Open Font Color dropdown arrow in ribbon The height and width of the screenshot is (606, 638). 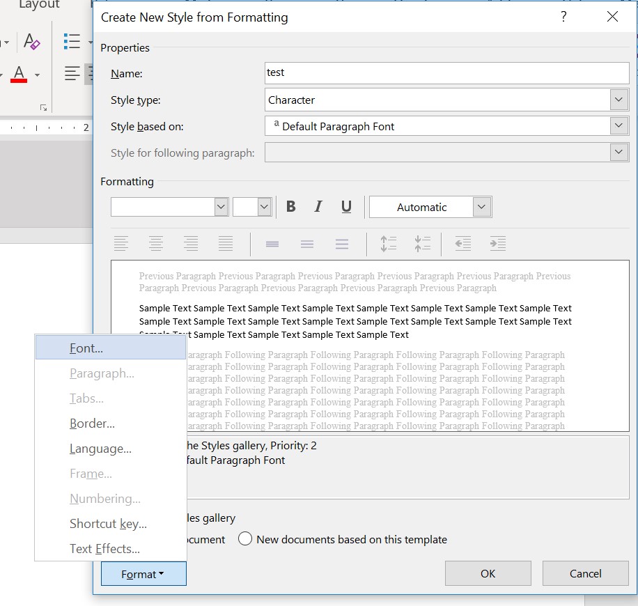tap(38, 75)
